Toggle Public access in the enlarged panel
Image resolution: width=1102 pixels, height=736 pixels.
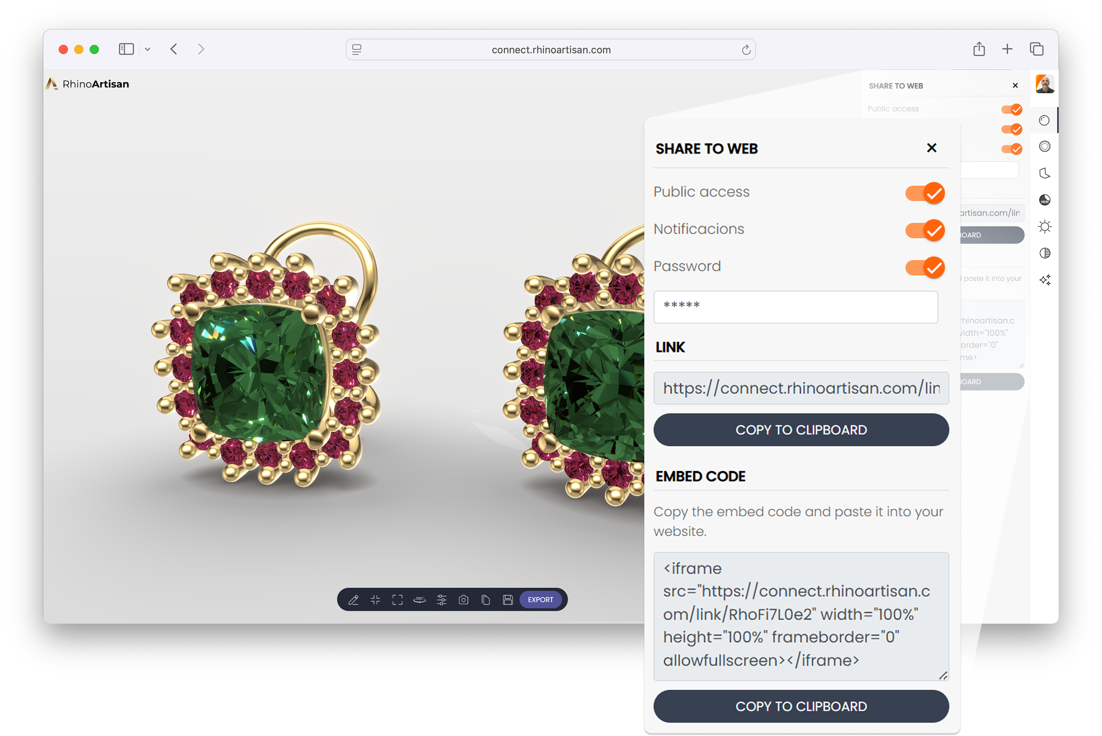[x=925, y=193]
